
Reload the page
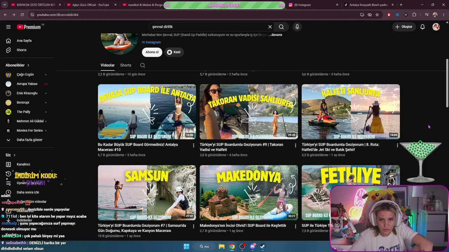[22, 15]
